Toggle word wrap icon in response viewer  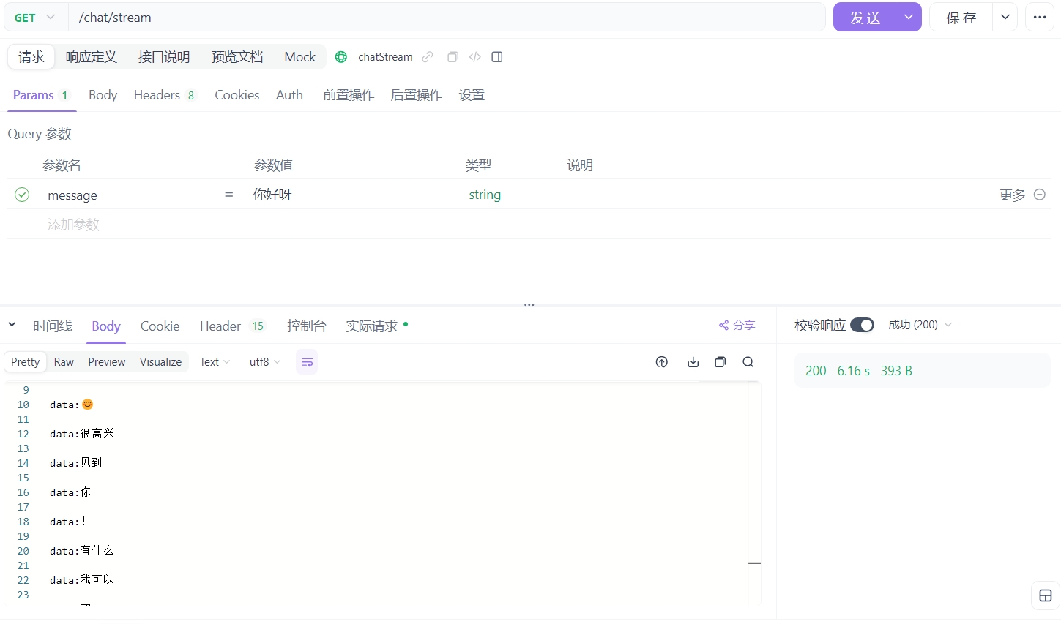pyautogui.click(x=306, y=361)
